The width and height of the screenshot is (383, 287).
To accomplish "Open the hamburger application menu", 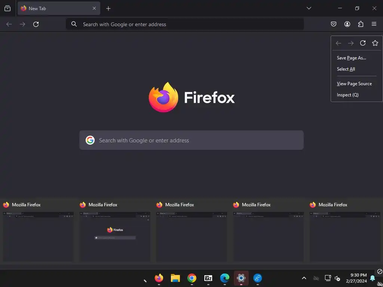I will coord(374,24).
